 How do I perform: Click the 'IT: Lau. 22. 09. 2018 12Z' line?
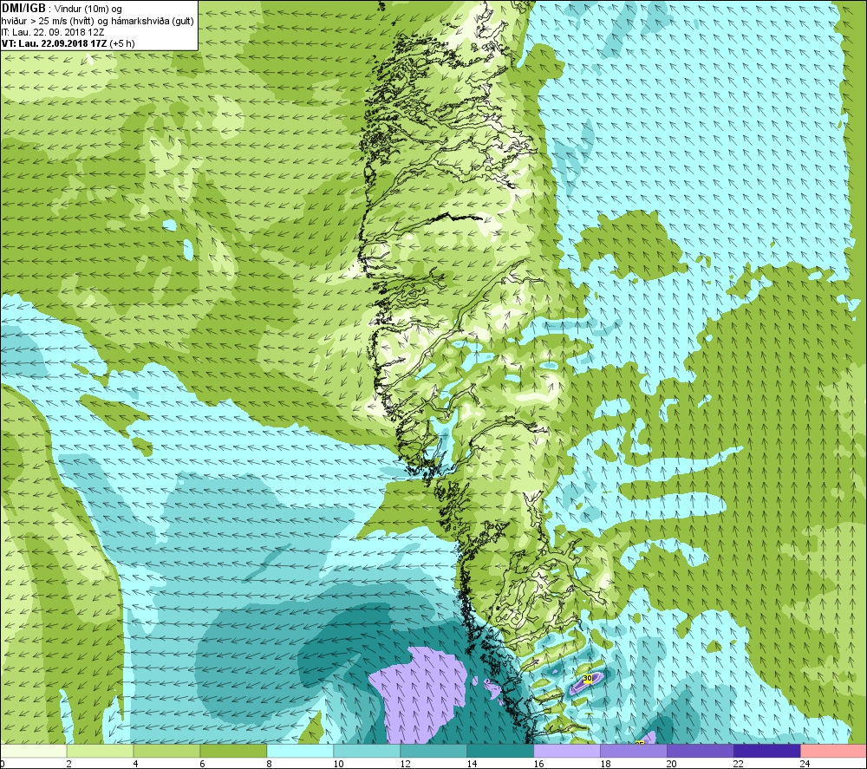(53, 32)
